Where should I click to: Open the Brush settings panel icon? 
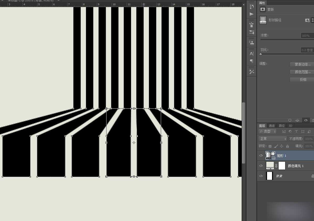[x=252, y=32]
